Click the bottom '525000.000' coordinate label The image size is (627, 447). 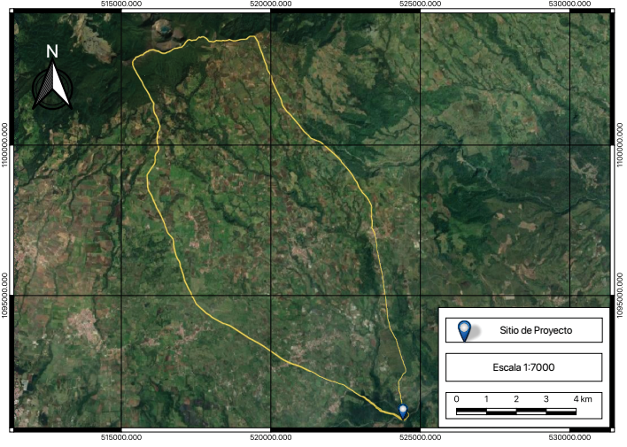tap(421, 437)
